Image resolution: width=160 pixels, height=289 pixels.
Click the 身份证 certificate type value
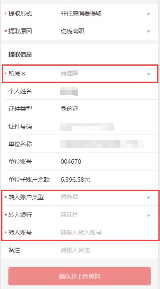point(69,109)
